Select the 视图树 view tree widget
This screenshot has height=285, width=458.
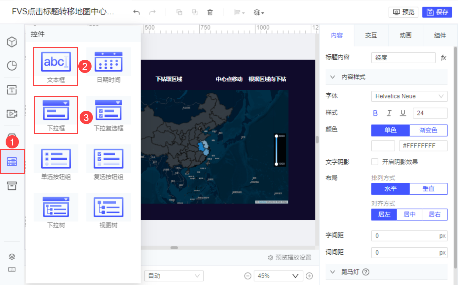pyautogui.click(x=109, y=212)
